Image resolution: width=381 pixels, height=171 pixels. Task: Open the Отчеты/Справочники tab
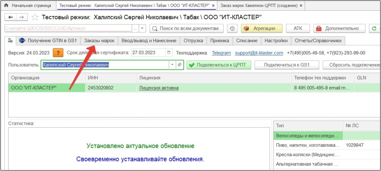[318, 41]
